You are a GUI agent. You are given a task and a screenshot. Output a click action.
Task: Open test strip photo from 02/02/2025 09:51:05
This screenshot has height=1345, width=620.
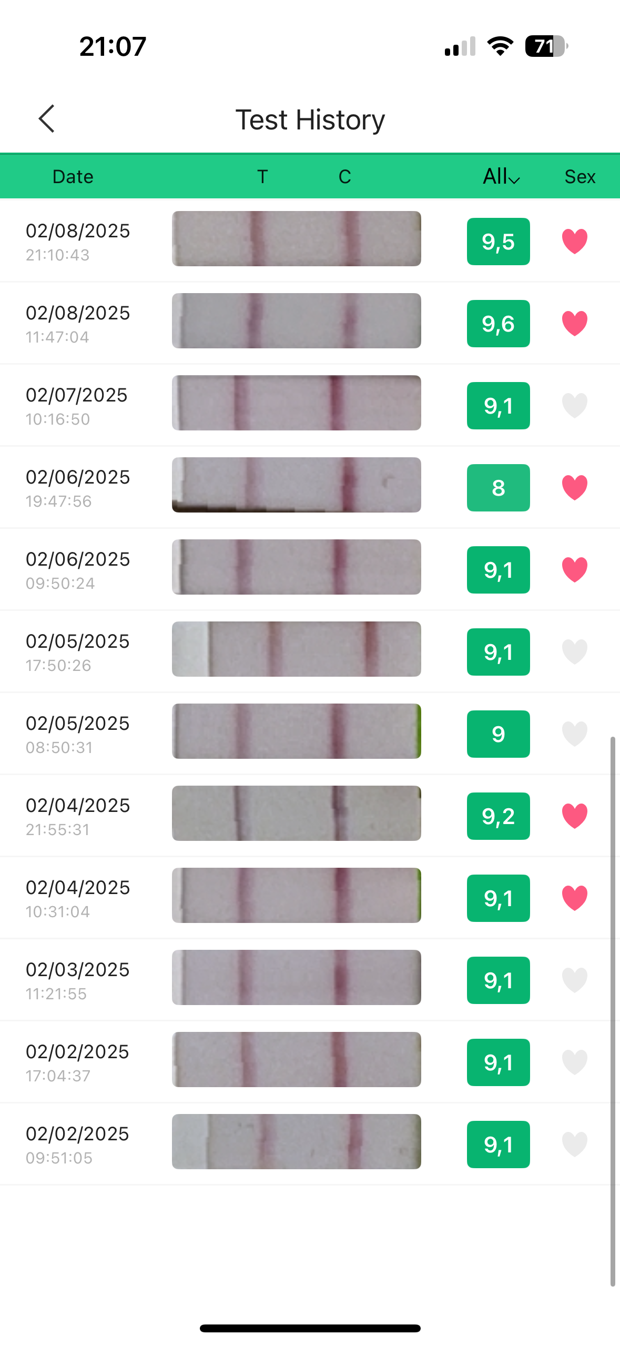pos(296,1142)
